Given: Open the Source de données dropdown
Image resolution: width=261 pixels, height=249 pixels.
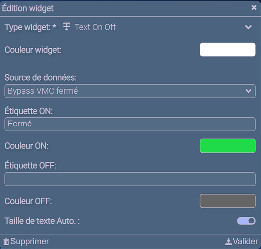Looking at the screenshot, I should click(130, 91).
